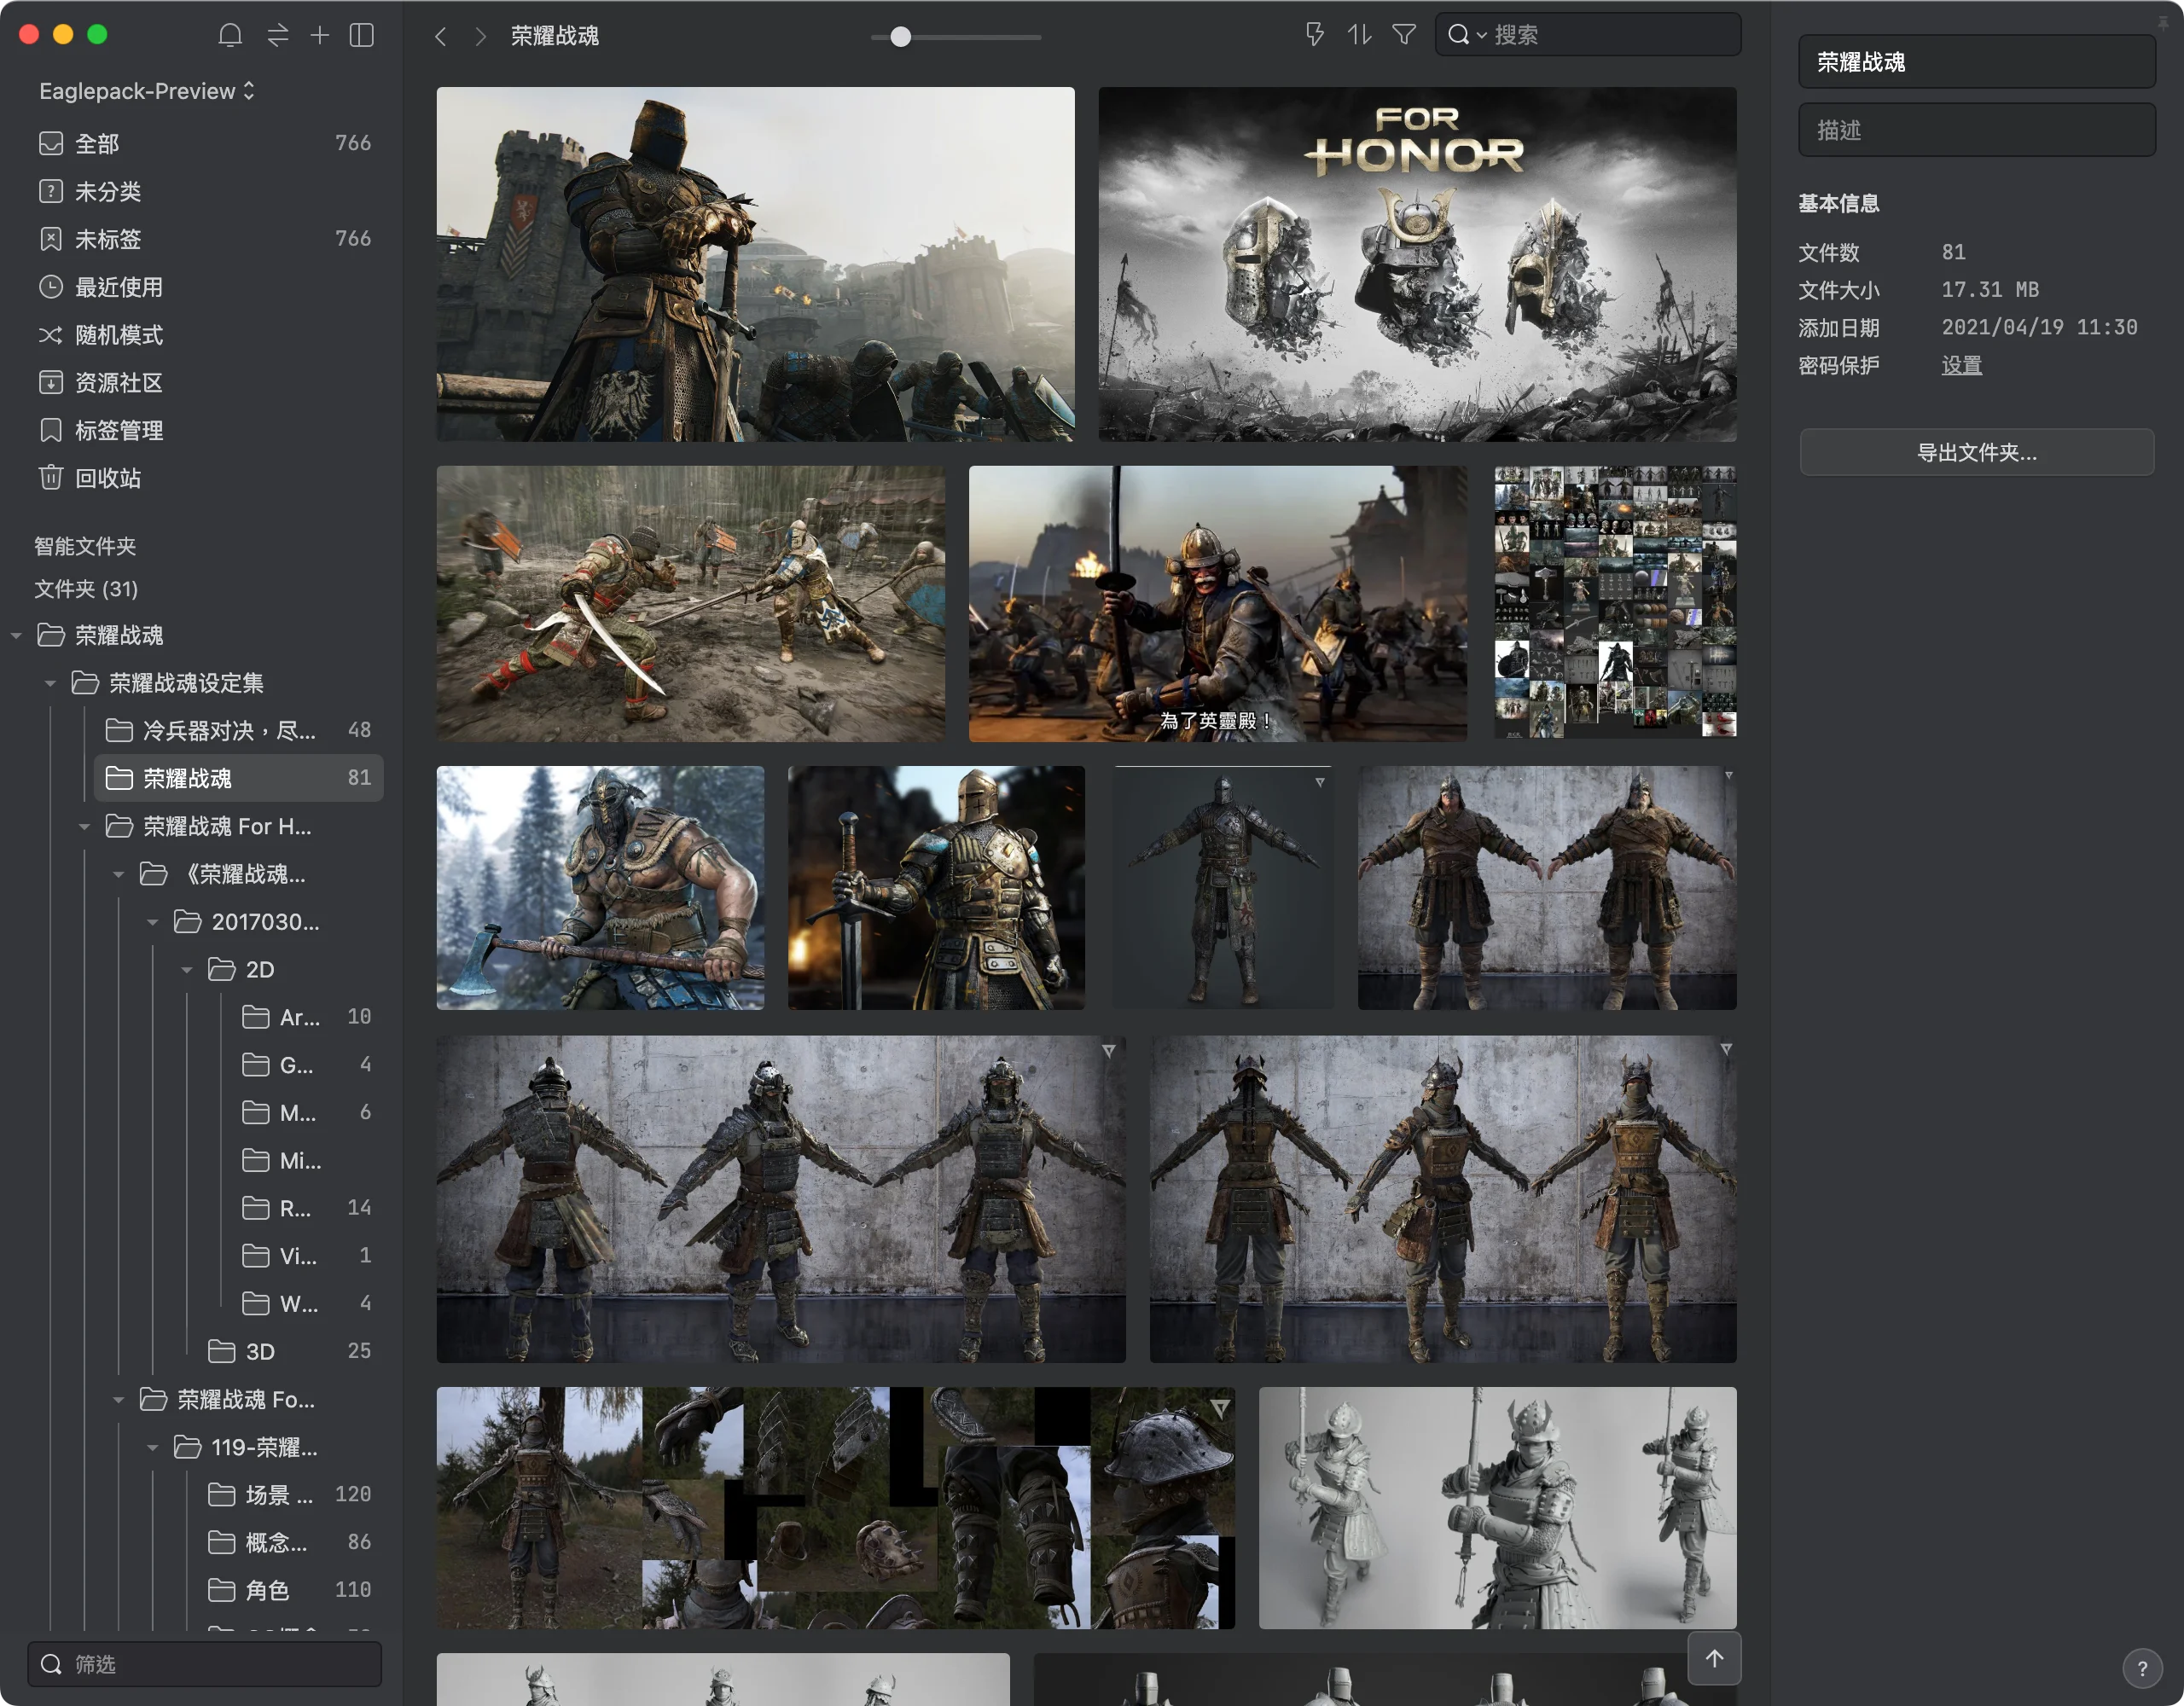Collapse the 2017030... folder arrow
This screenshot has width=2184, height=1706.
click(x=153, y=922)
